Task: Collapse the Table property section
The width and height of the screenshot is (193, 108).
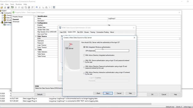Action: (x=36, y=49)
